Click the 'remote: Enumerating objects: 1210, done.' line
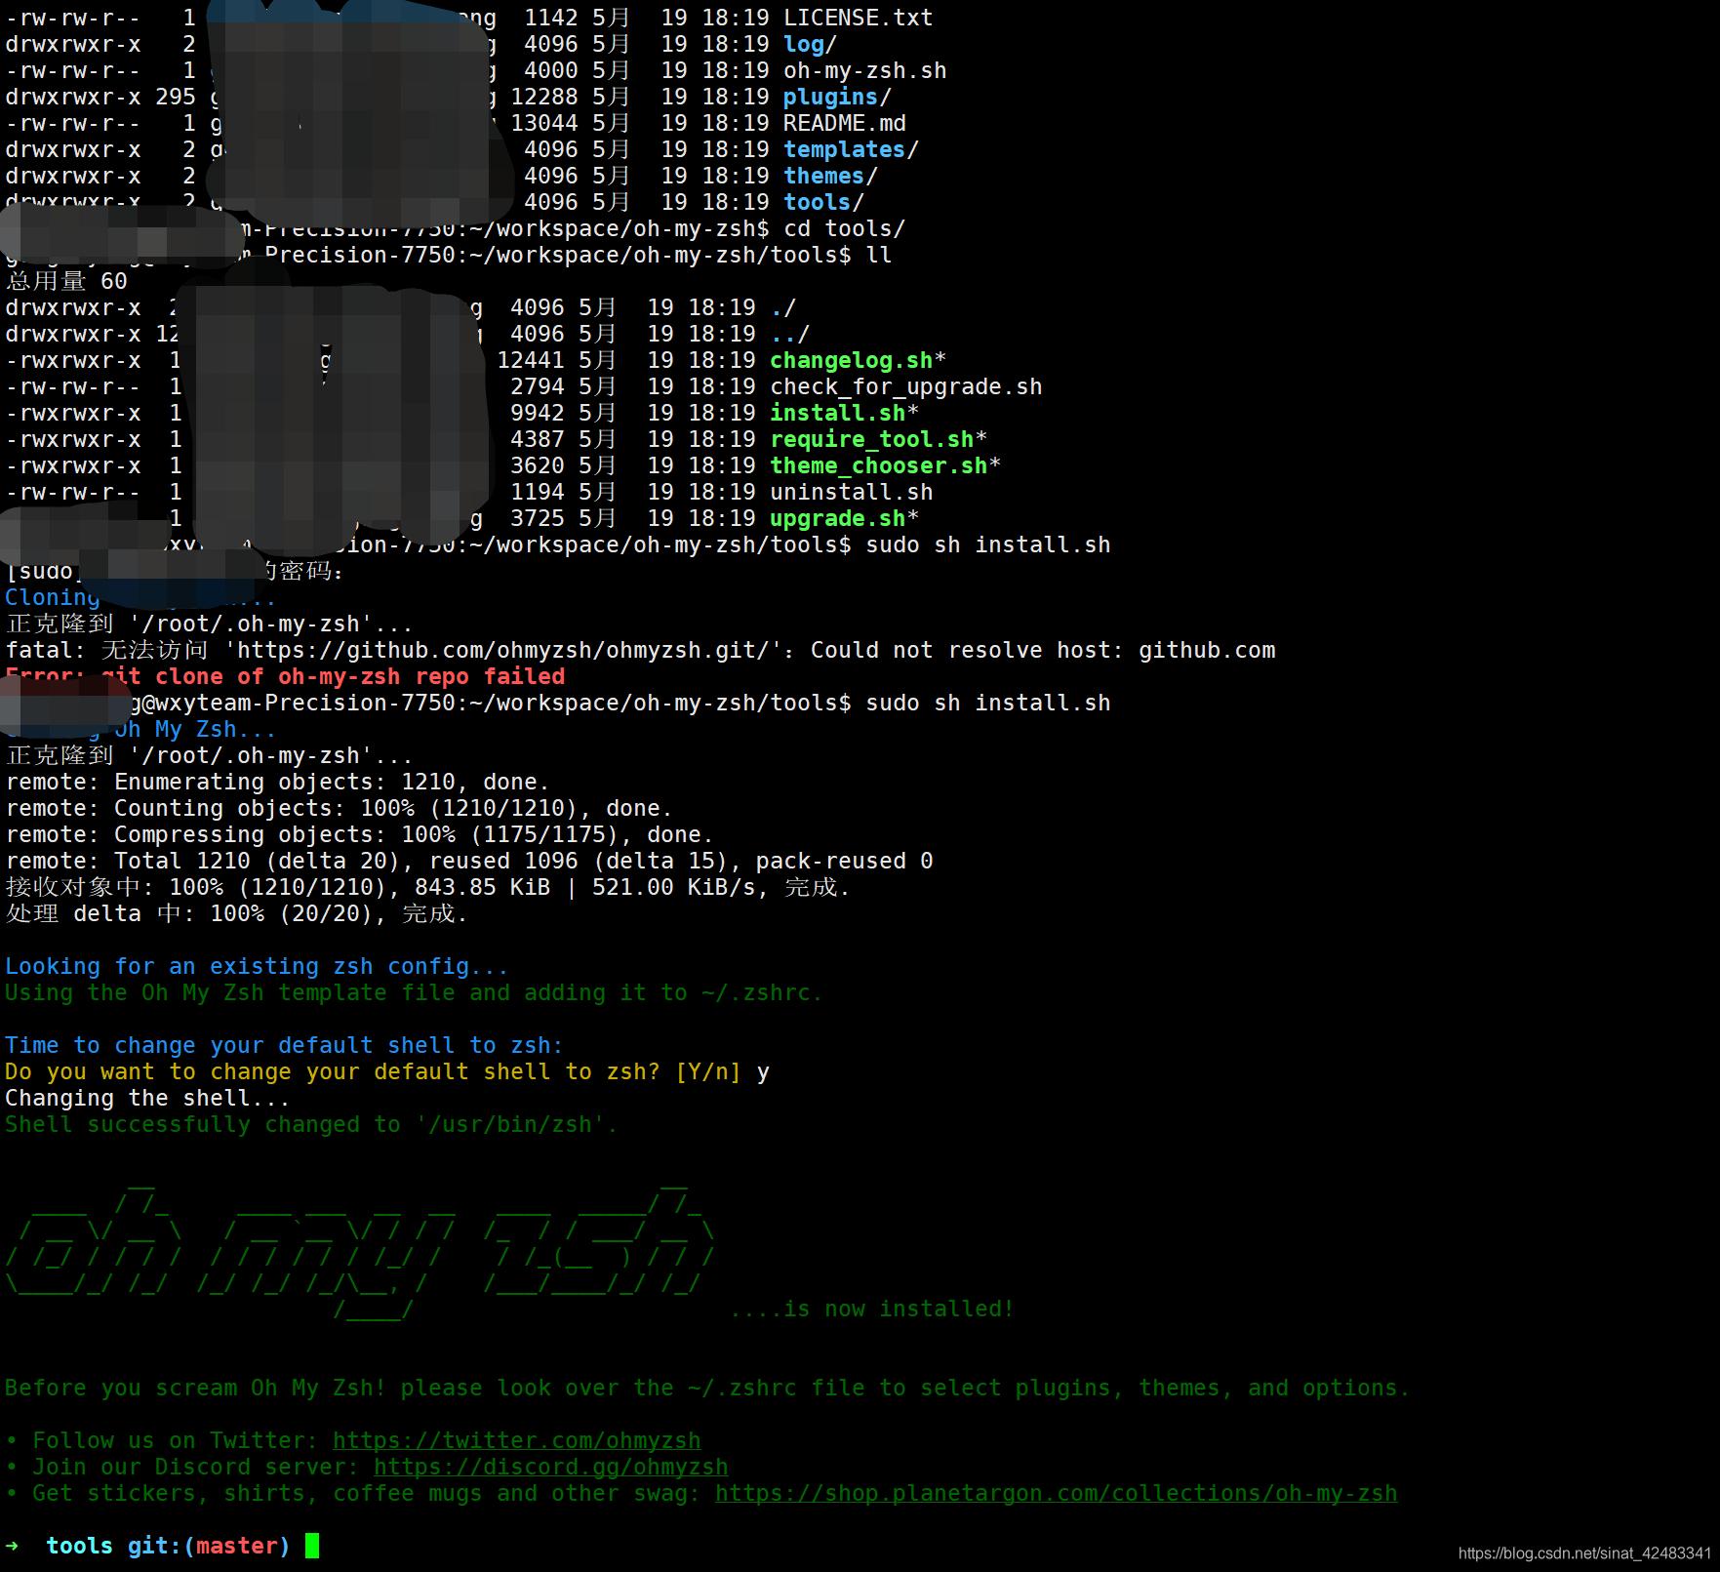Screen dimensions: 1720x1572 [278, 782]
